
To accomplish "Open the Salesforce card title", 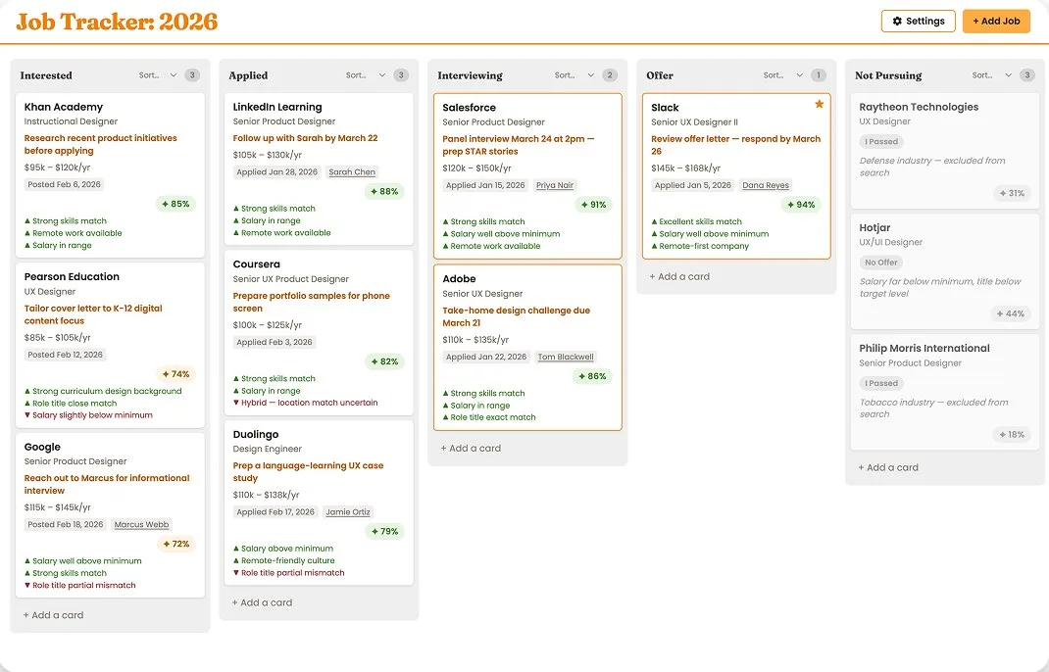I will (469, 108).
